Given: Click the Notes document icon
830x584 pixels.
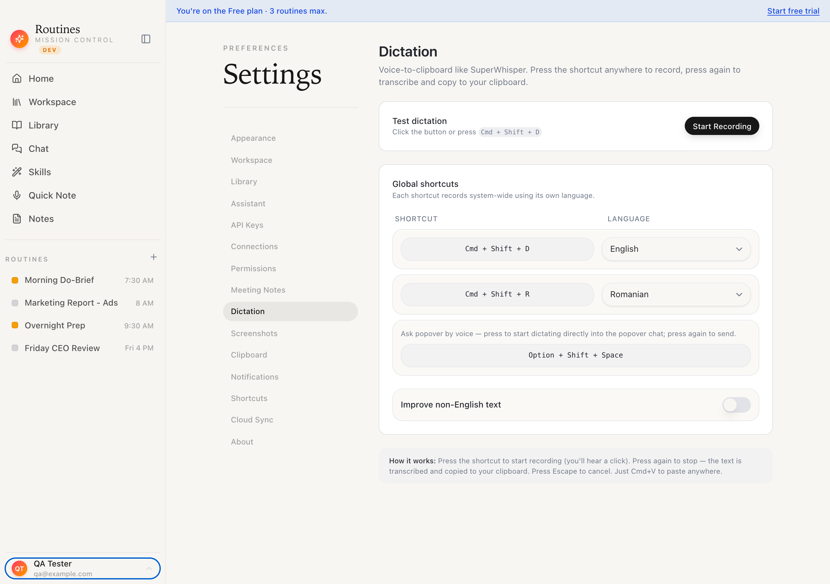Looking at the screenshot, I should tap(17, 219).
